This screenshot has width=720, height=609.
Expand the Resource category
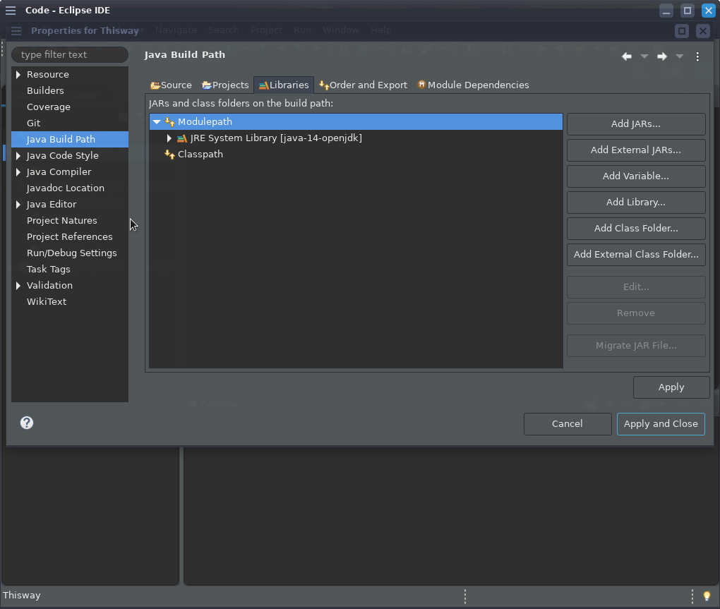[x=18, y=74]
